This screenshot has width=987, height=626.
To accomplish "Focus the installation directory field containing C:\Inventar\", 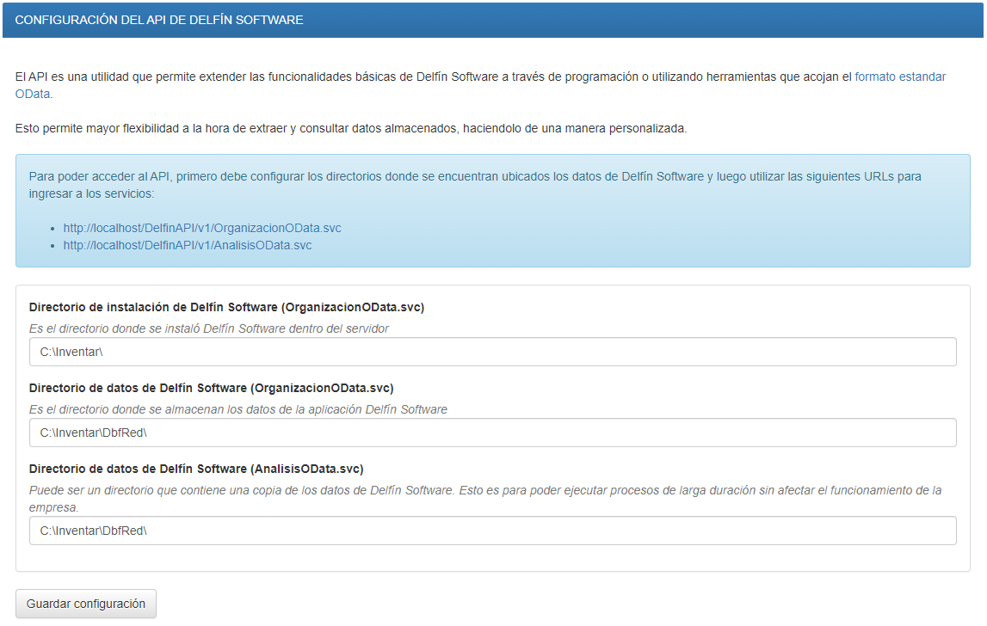I will (x=492, y=352).
